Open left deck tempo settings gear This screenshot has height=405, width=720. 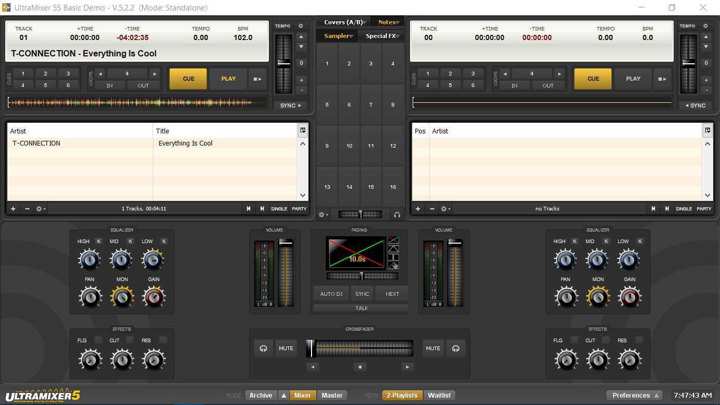tap(301, 26)
